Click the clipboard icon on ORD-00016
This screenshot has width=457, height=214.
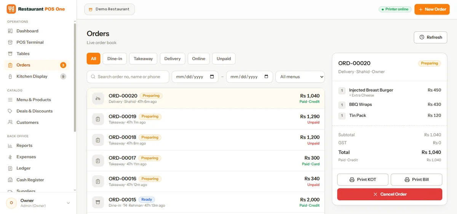point(98,181)
